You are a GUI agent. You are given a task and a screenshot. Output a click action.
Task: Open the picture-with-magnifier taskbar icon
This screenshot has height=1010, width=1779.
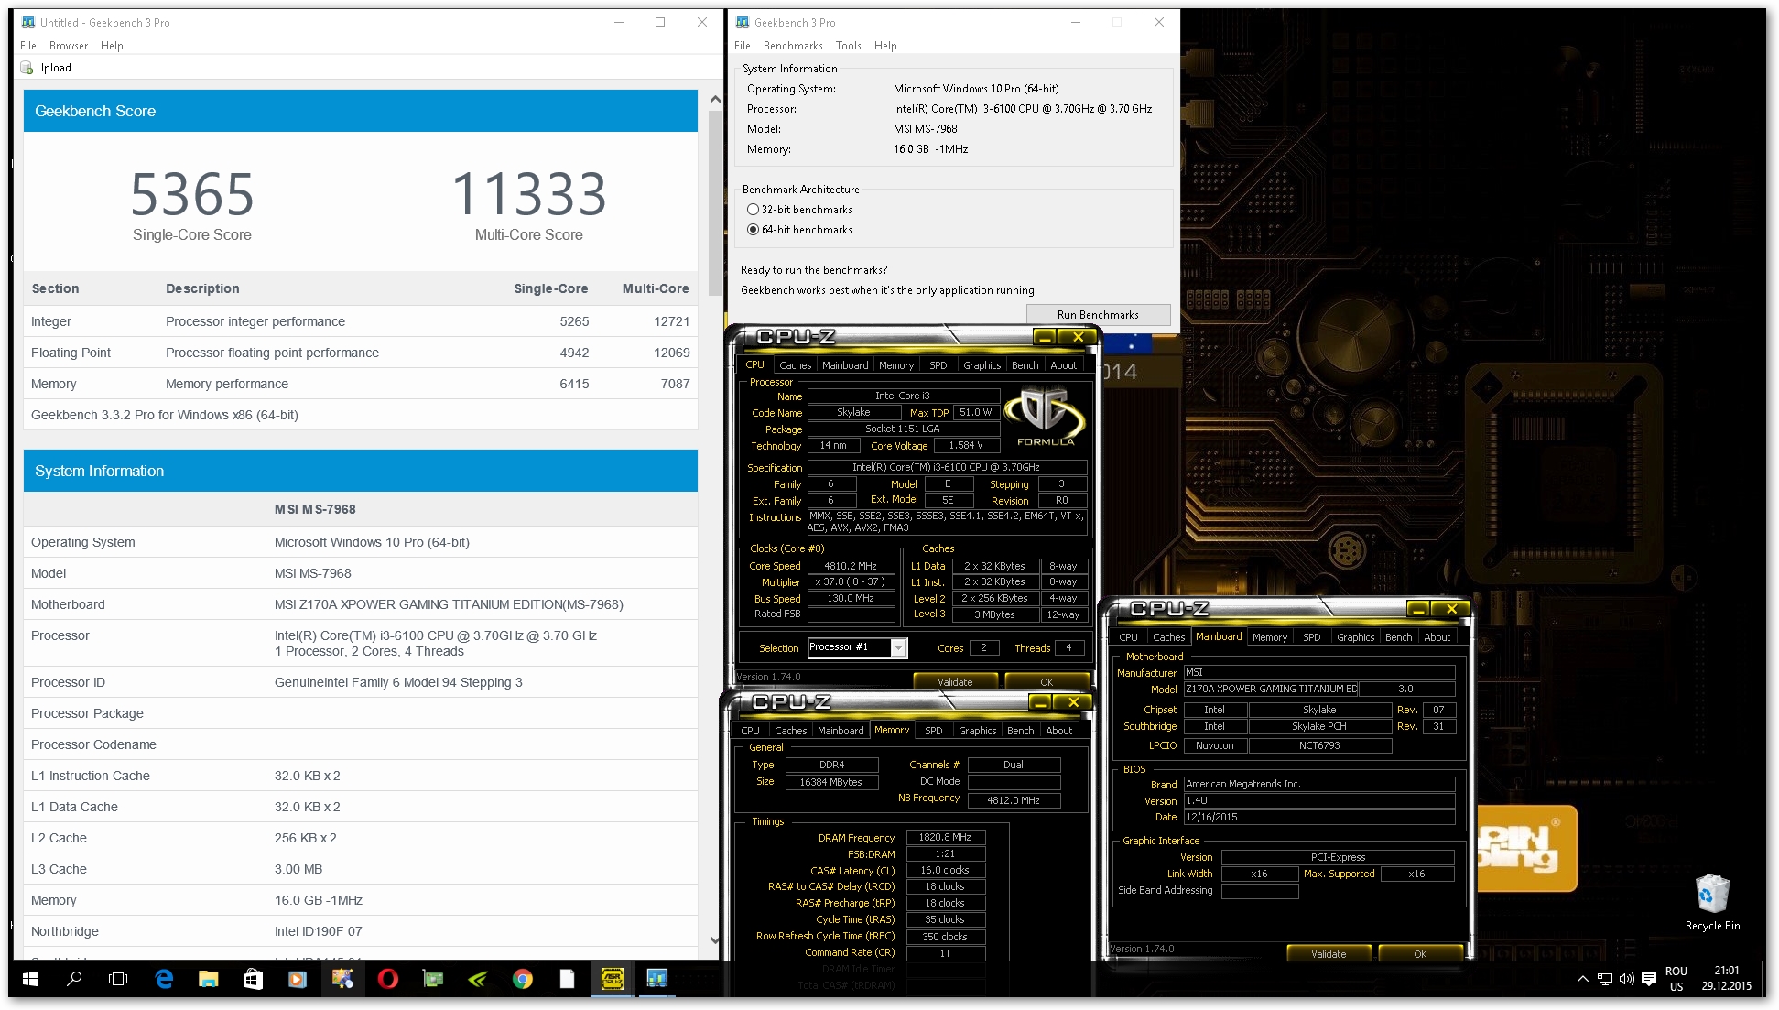click(x=342, y=979)
